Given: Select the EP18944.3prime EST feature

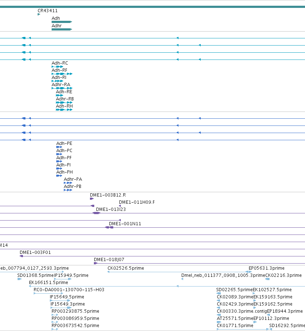Looking at the screenshot, I should 268,315.
